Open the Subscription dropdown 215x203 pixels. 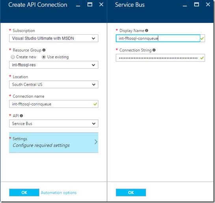(x=54, y=38)
